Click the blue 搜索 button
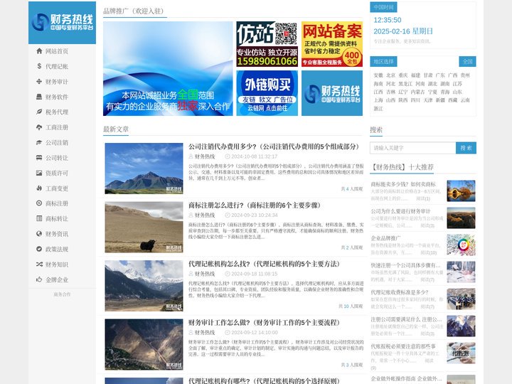Viewport: 512px width, 384px height. 466,148
